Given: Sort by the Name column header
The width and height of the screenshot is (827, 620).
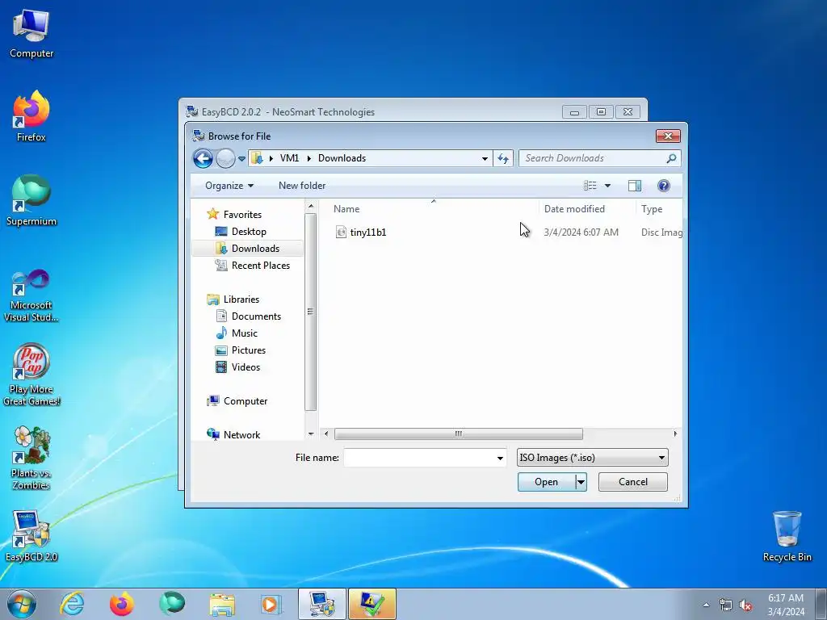Looking at the screenshot, I should click(346, 209).
